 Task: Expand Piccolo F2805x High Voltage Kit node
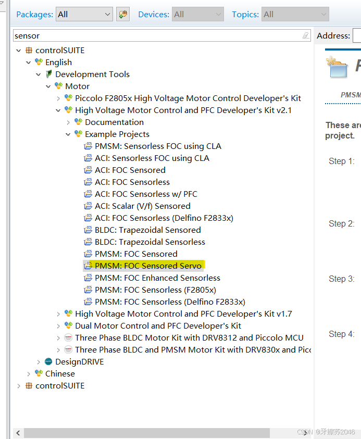tap(58, 98)
